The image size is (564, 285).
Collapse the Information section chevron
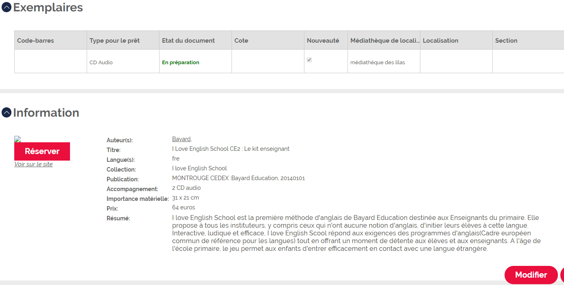[x=7, y=113]
